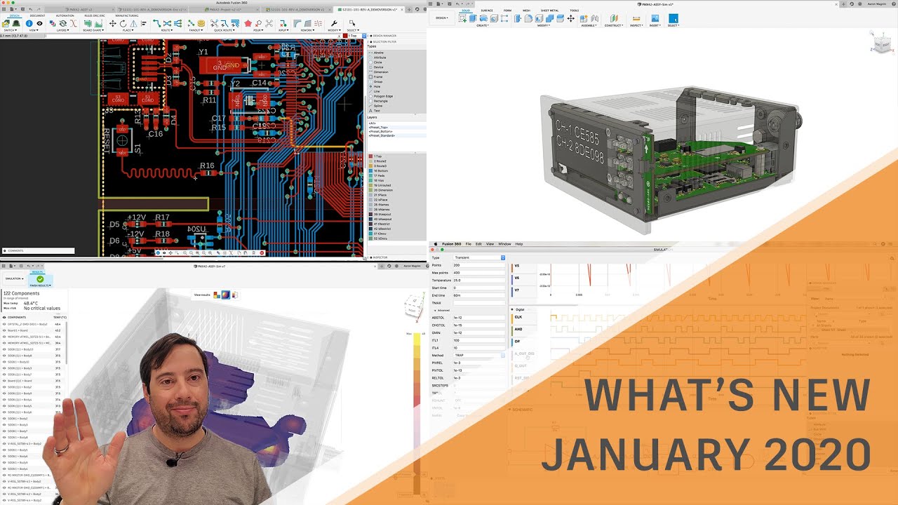The height and width of the screenshot is (505, 898).
Task: Click the Insert icon in the 3D window
Action: click(655, 18)
